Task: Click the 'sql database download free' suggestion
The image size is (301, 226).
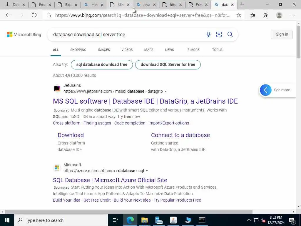Action: (x=102, y=64)
